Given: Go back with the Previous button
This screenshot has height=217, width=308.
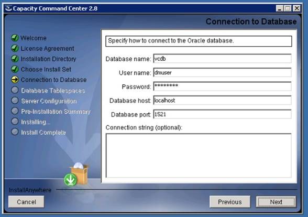Looking at the screenshot, I should click(x=230, y=202).
